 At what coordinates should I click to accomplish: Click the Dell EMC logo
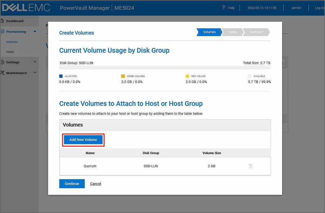pos(26,8)
